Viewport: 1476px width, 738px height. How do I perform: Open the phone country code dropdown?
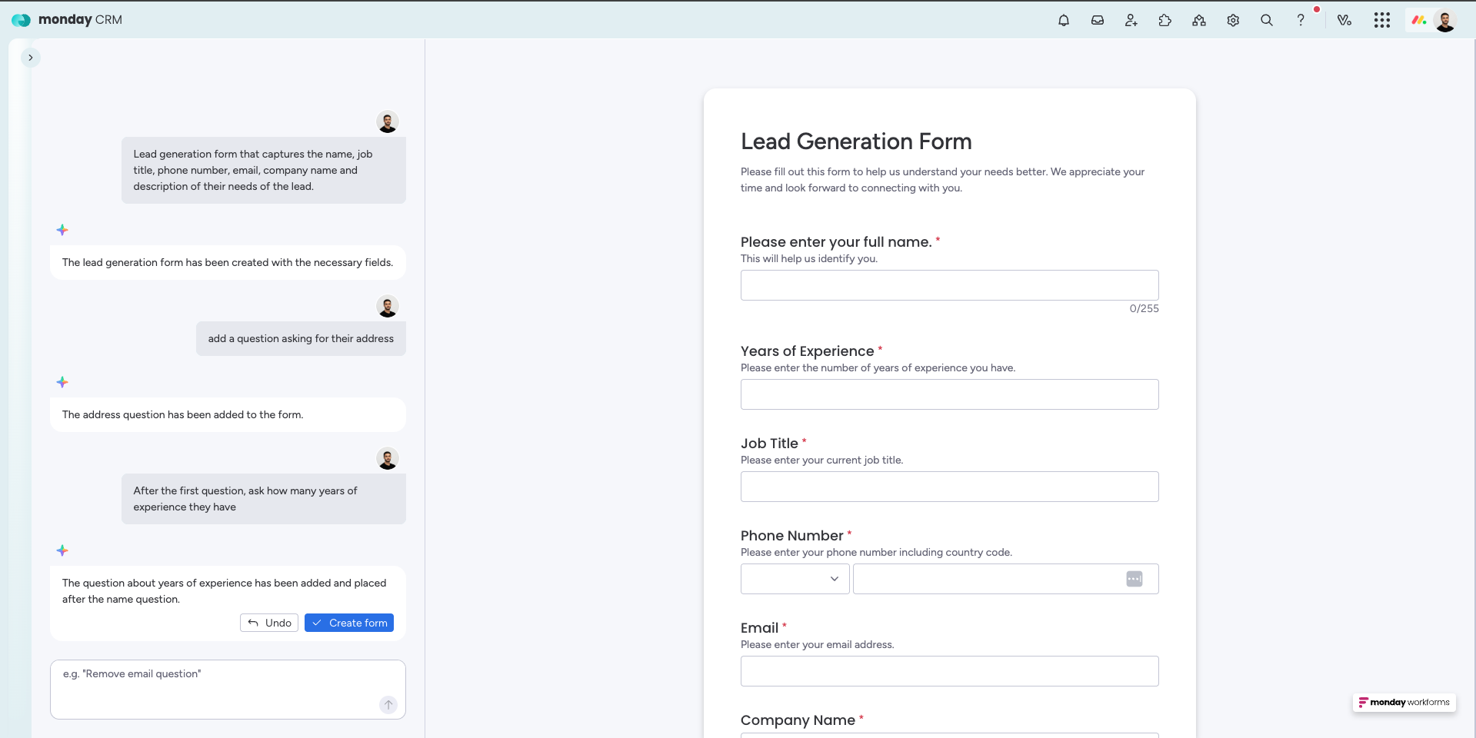click(x=795, y=579)
